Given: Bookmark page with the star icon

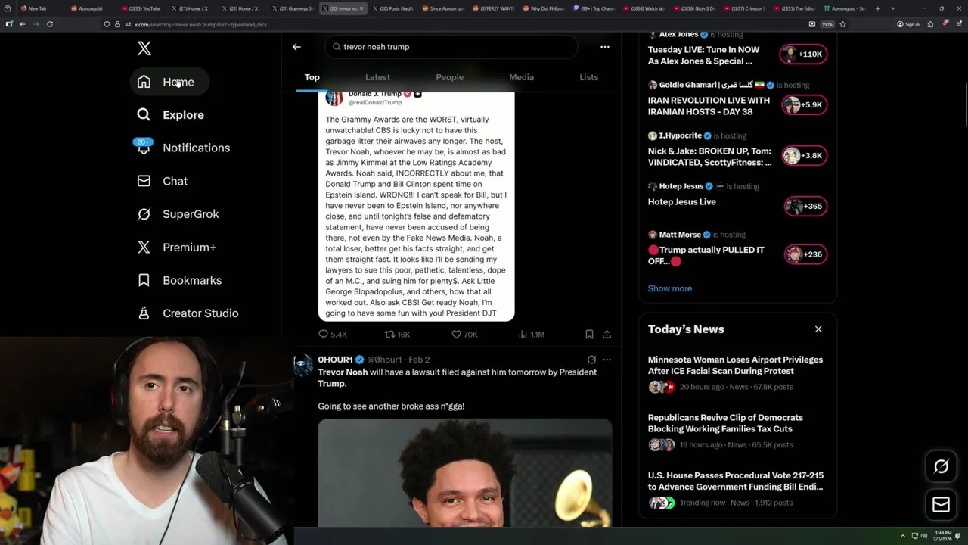Looking at the screenshot, I should pos(842,24).
